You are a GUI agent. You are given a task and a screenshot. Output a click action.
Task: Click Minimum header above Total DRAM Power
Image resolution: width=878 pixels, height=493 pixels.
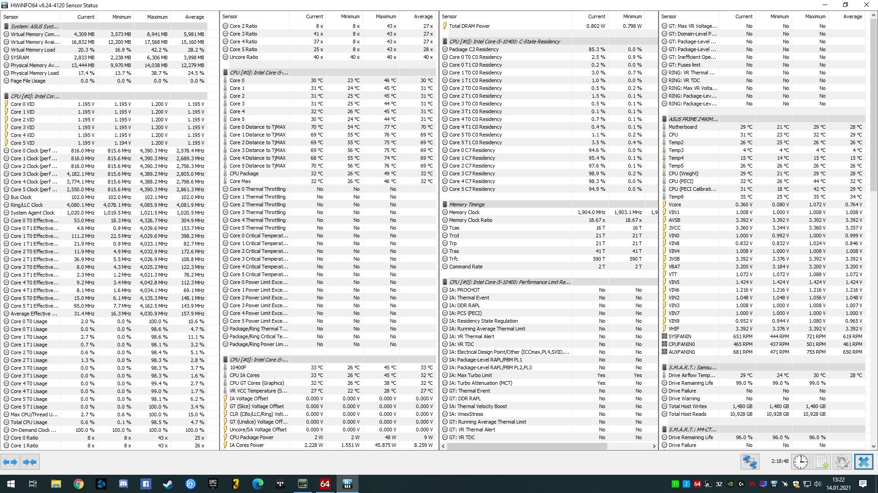pos(626,16)
